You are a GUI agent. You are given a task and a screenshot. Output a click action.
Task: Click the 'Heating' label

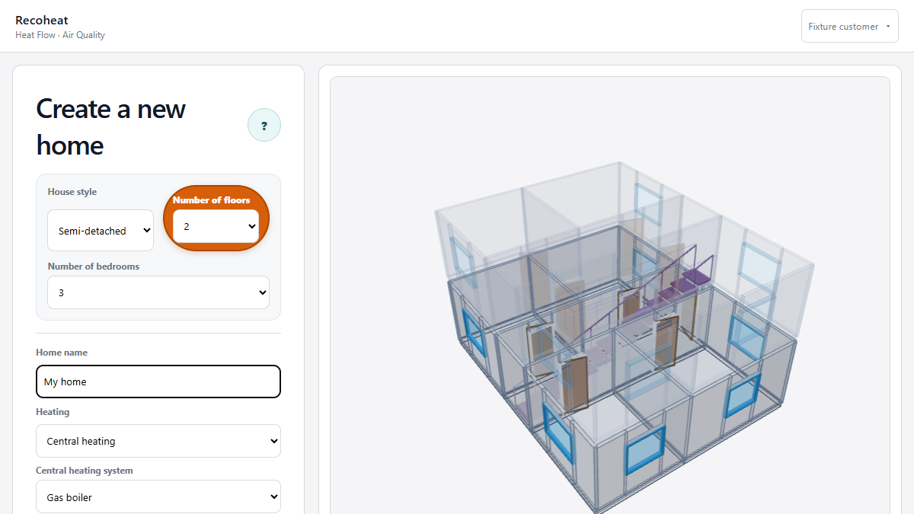click(53, 412)
